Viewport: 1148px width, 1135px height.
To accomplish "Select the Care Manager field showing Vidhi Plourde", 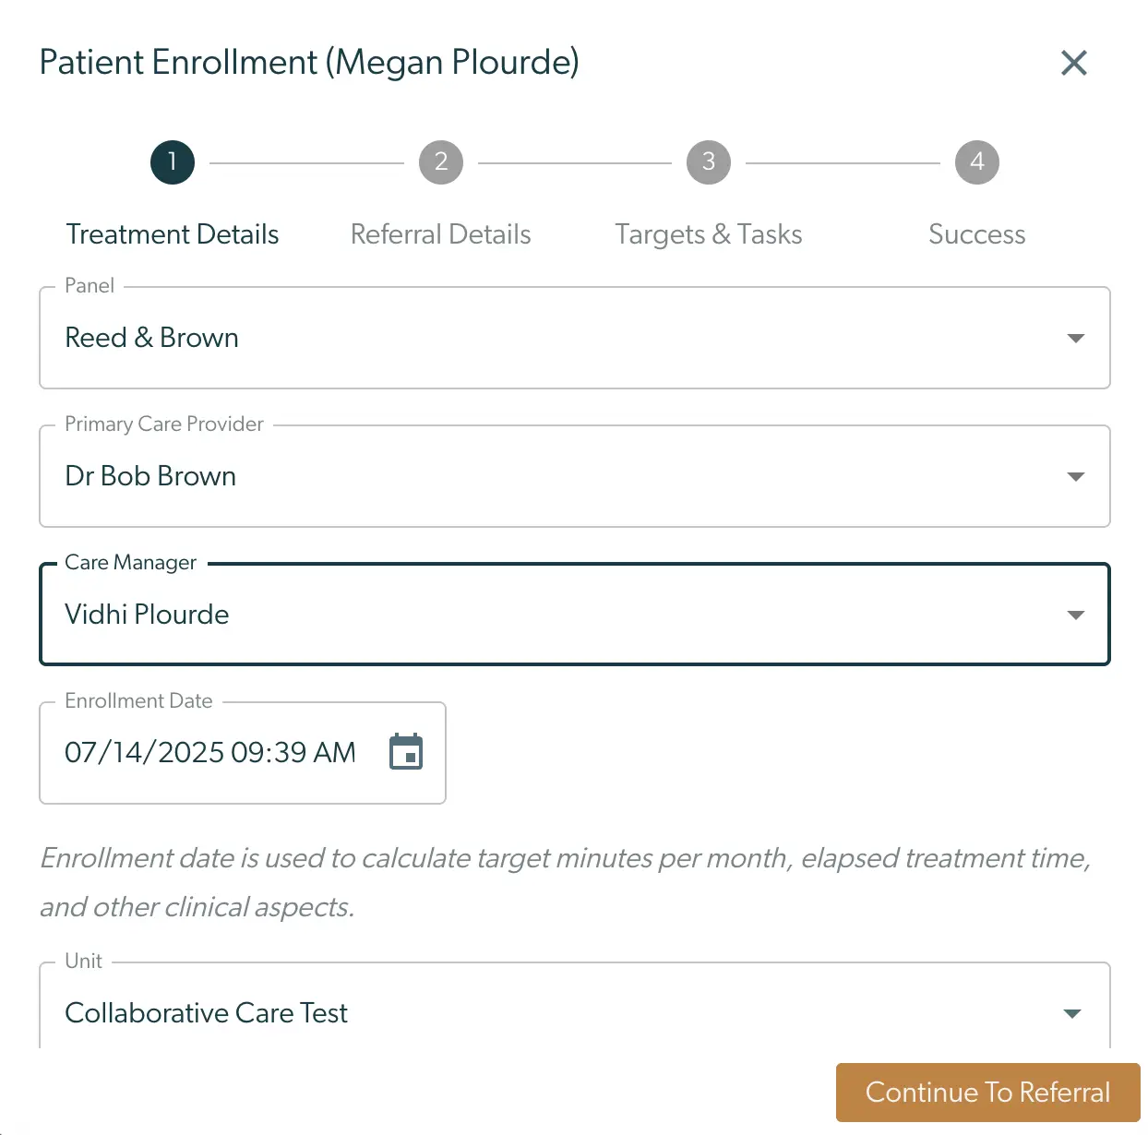I will tap(574, 614).
